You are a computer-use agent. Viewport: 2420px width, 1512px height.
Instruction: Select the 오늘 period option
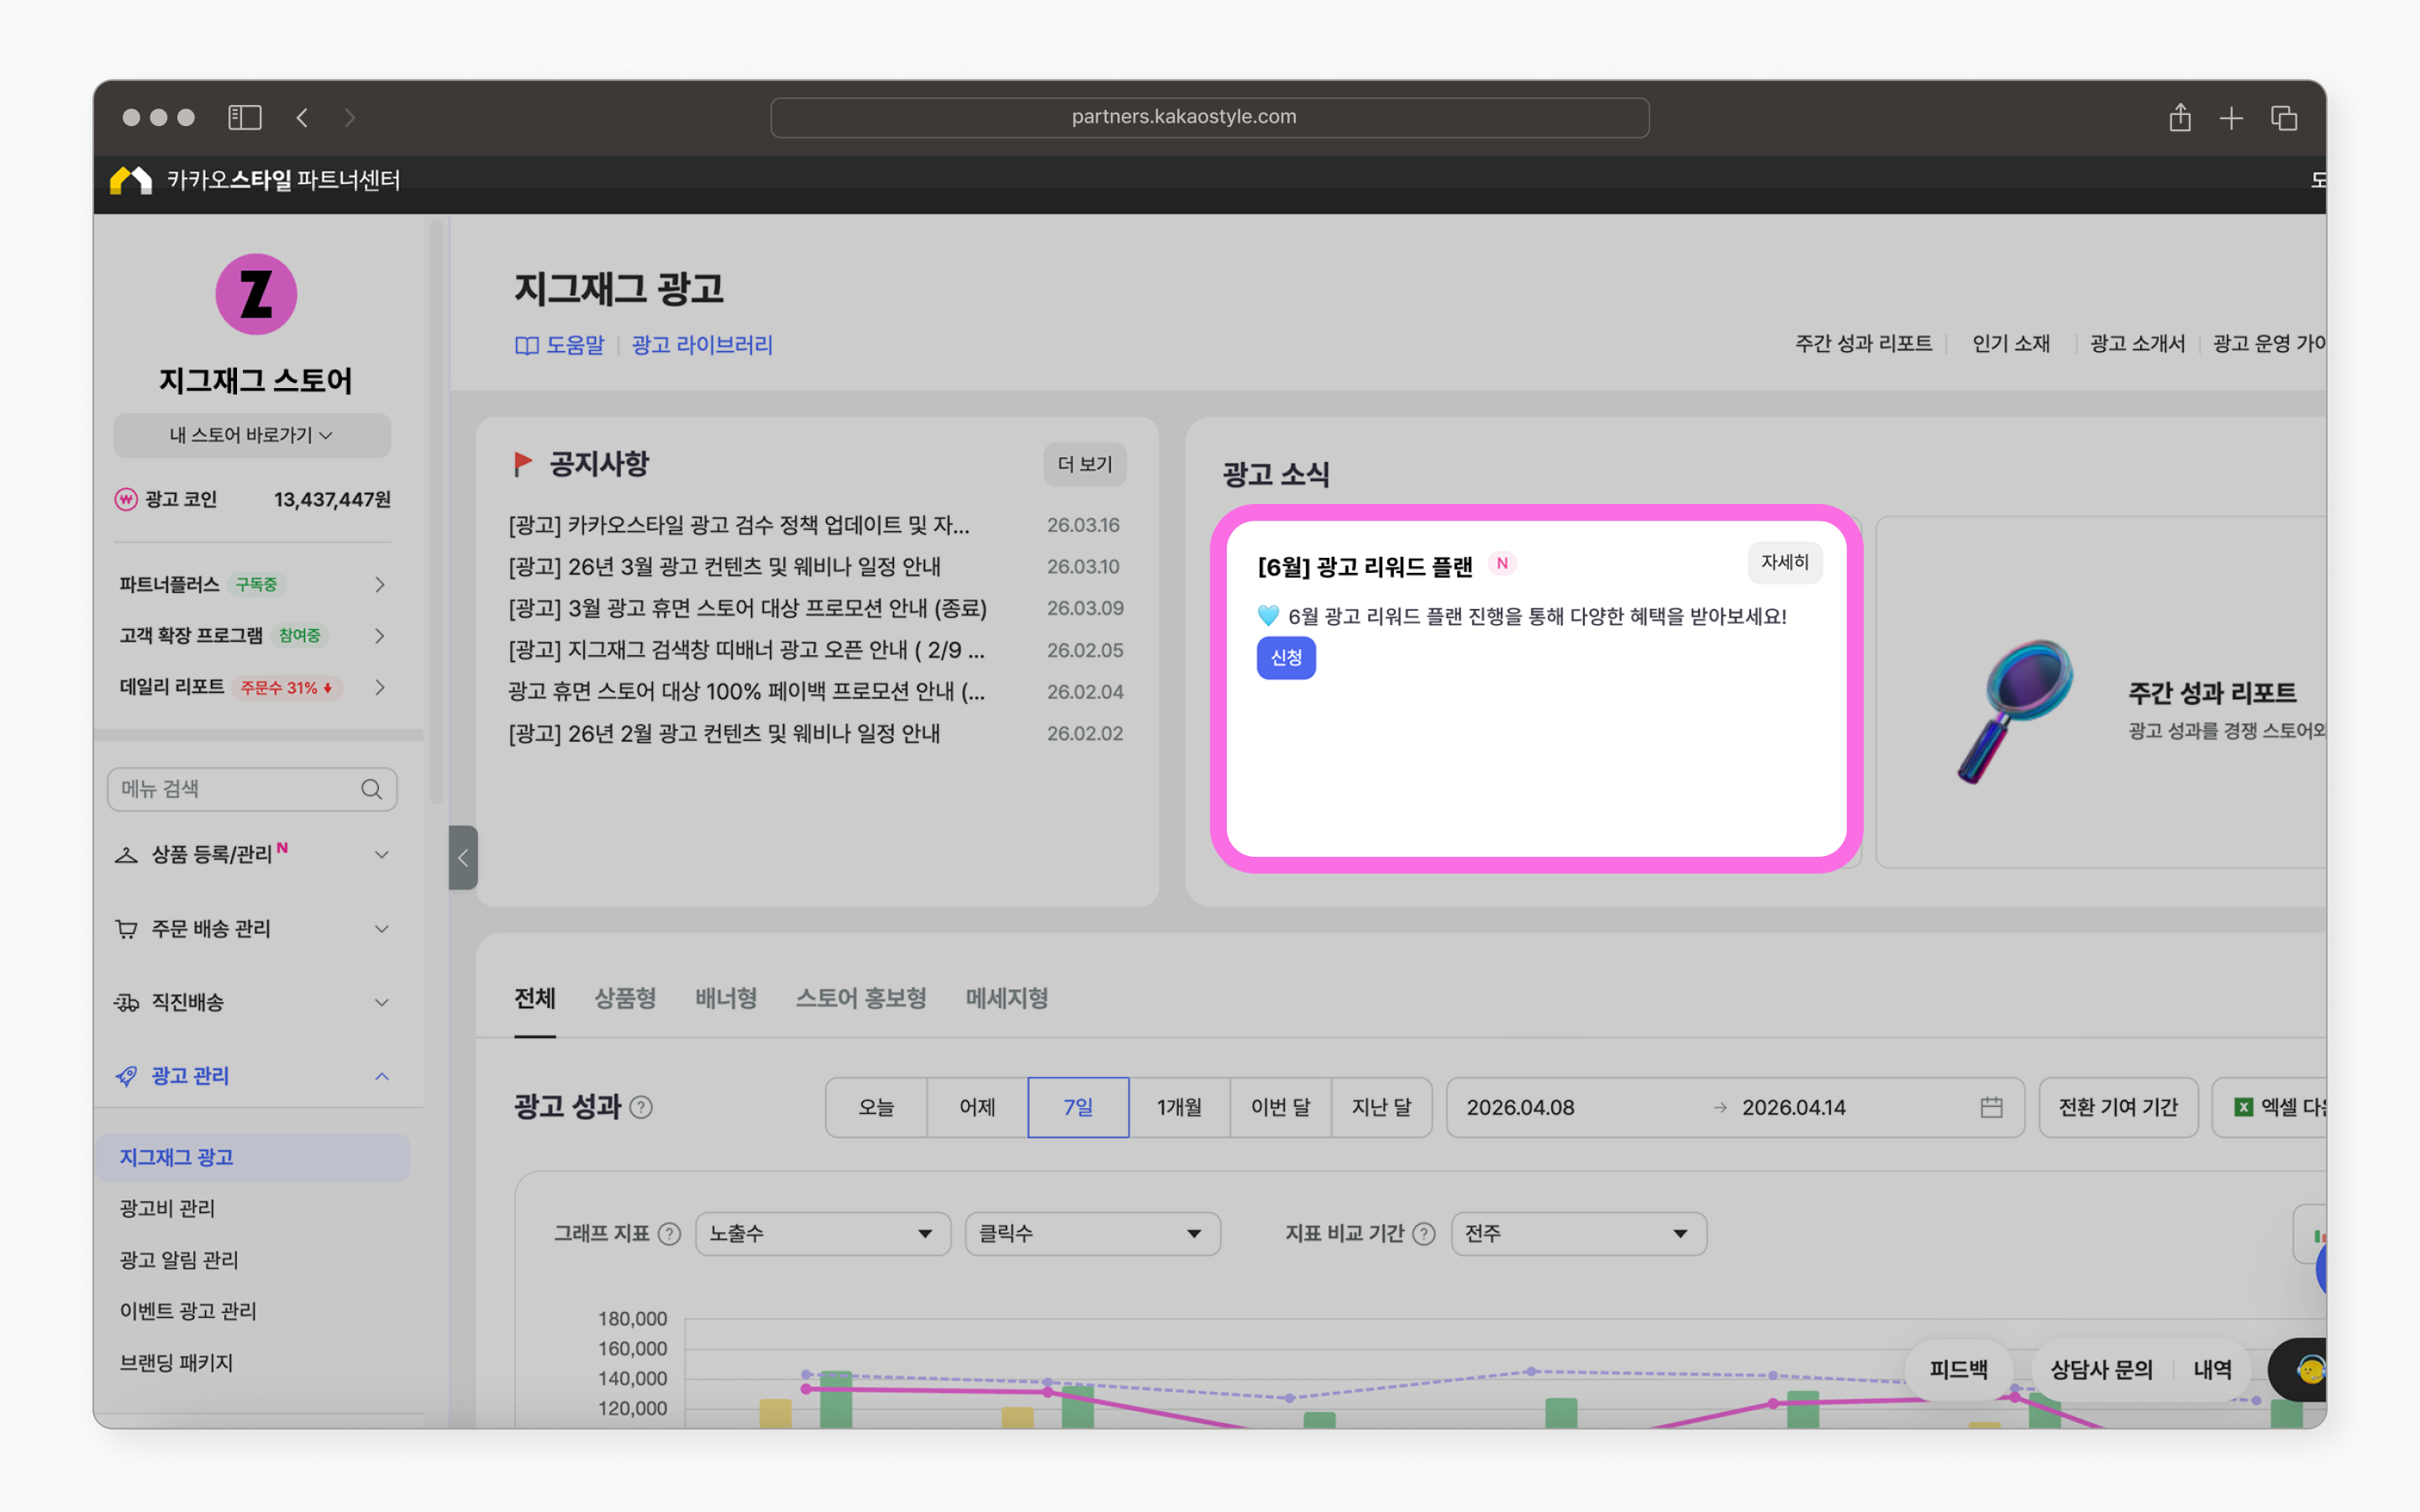[x=876, y=1108]
